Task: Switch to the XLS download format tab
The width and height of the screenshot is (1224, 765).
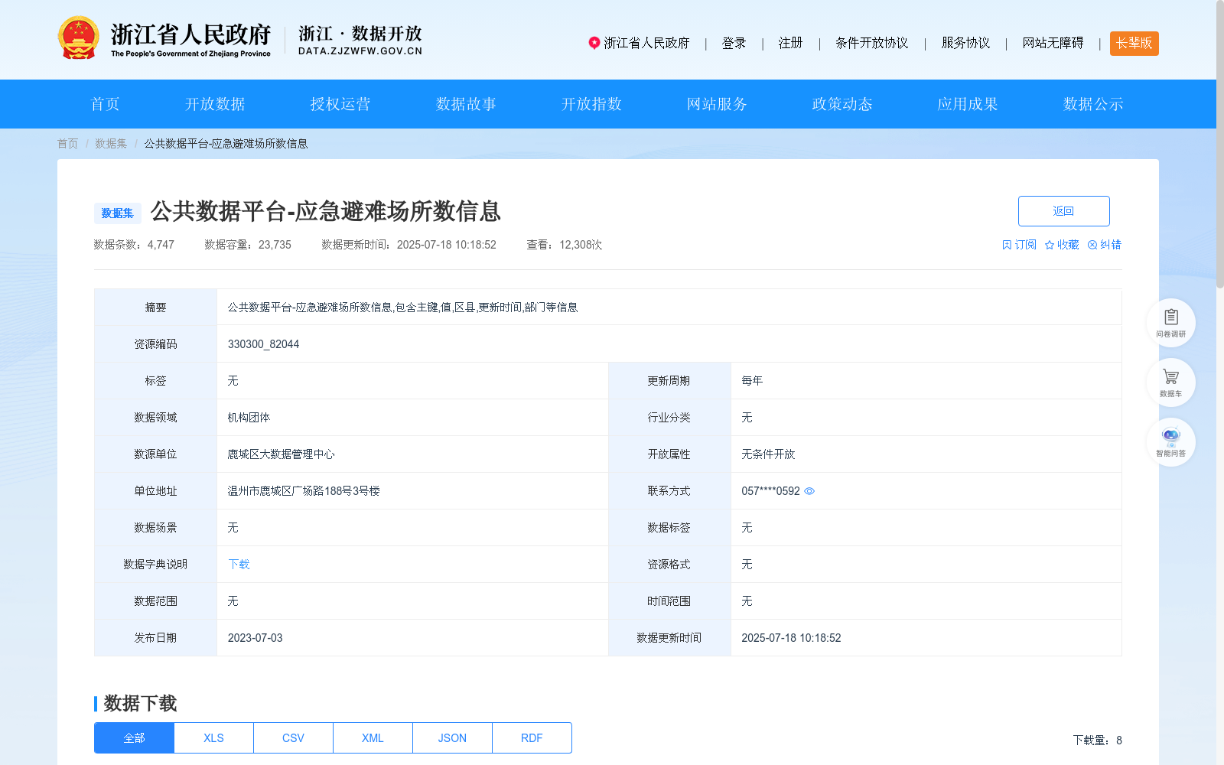Action: click(x=213, y=737)
